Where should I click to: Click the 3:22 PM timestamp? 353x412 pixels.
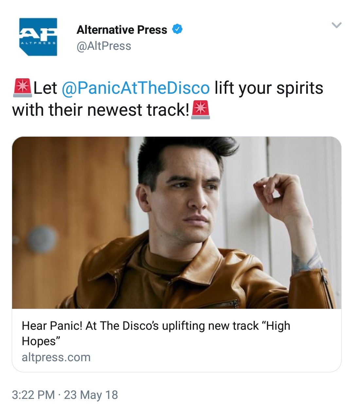33,395
